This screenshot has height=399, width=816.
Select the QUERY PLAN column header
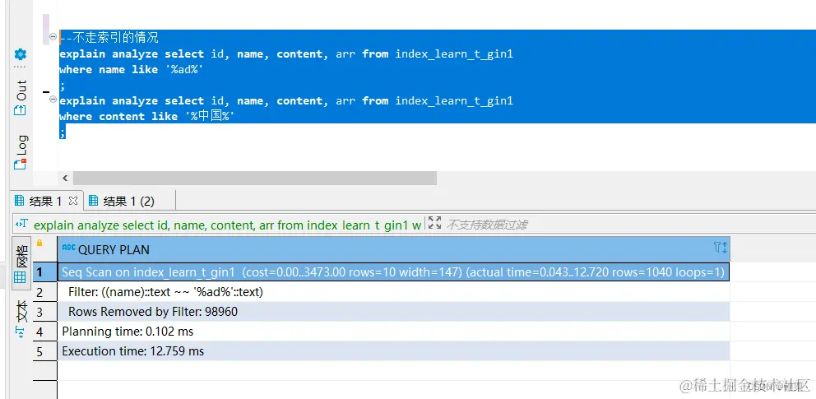click(x=393, y=250)
